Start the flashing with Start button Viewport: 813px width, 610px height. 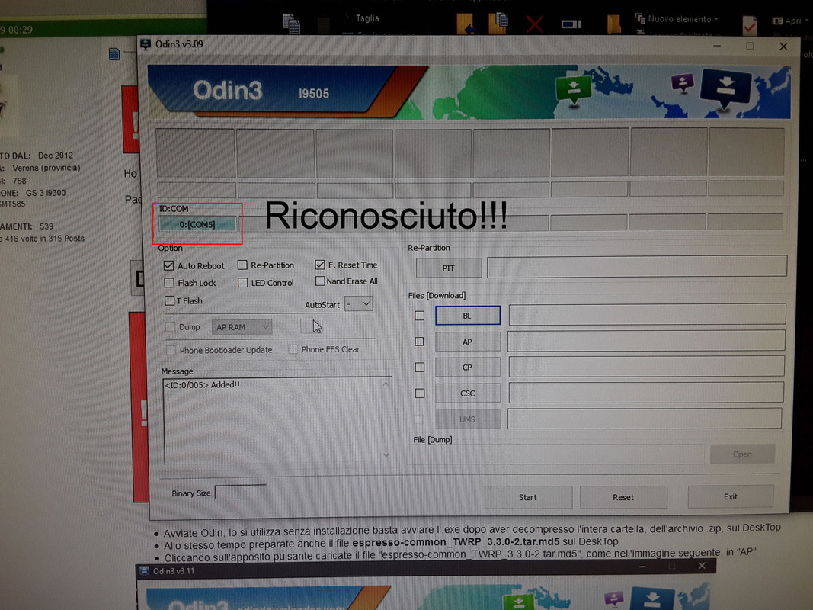pos(528,497)
